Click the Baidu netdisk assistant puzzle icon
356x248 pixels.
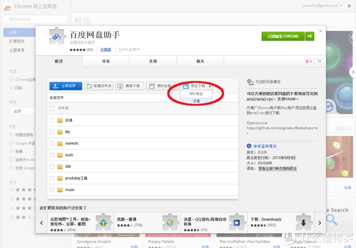click(56, 36)
